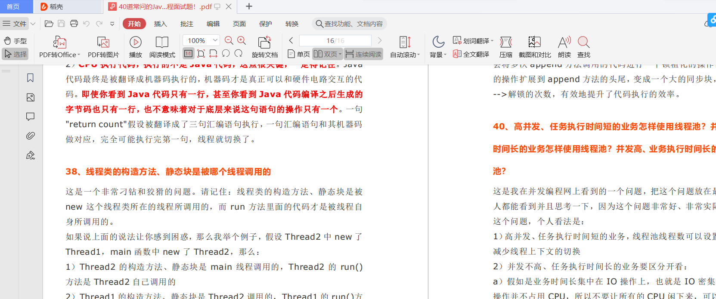Viewport: 716px width, 299px height.
Task: Redo the last action
Action: pyautogui.click(x=99, y=24)
